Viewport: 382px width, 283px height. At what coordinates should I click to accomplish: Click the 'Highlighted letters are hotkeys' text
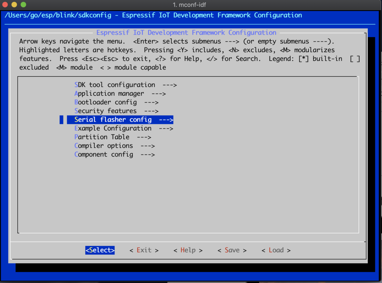point(78,50)
